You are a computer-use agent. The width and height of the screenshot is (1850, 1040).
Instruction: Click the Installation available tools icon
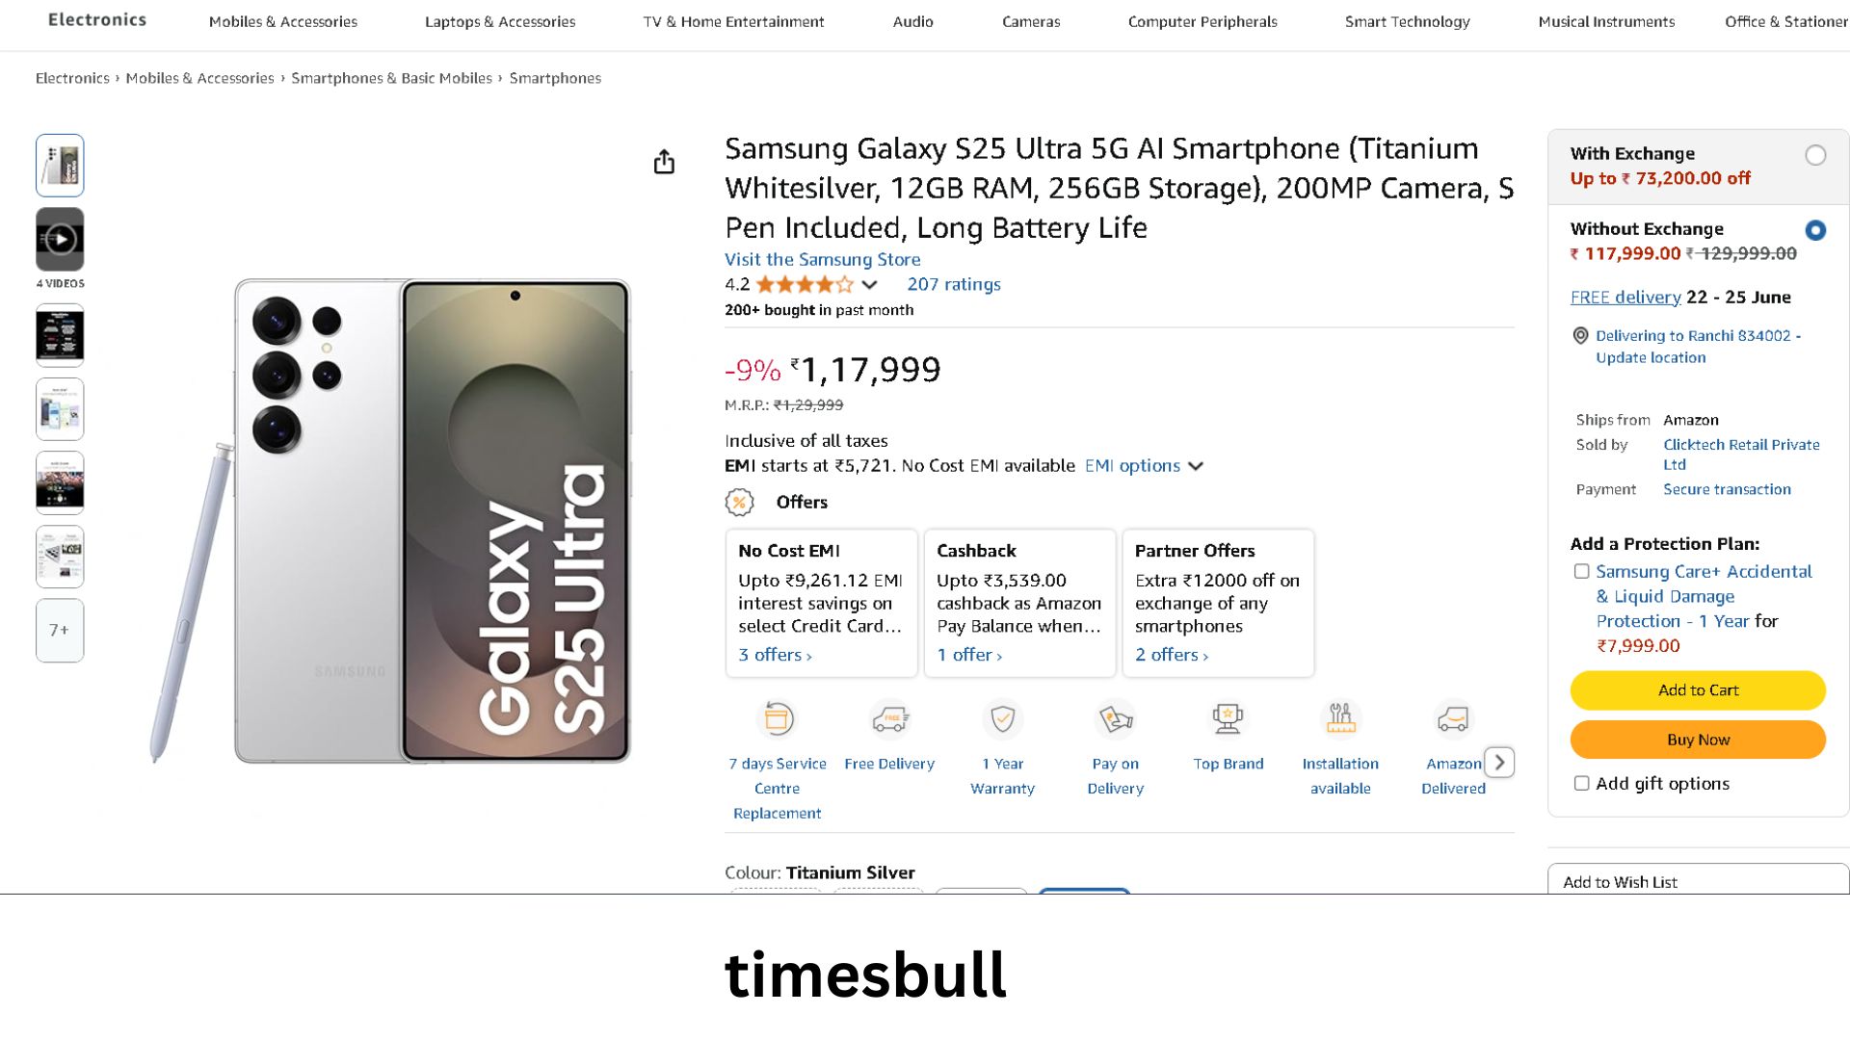1340,719
